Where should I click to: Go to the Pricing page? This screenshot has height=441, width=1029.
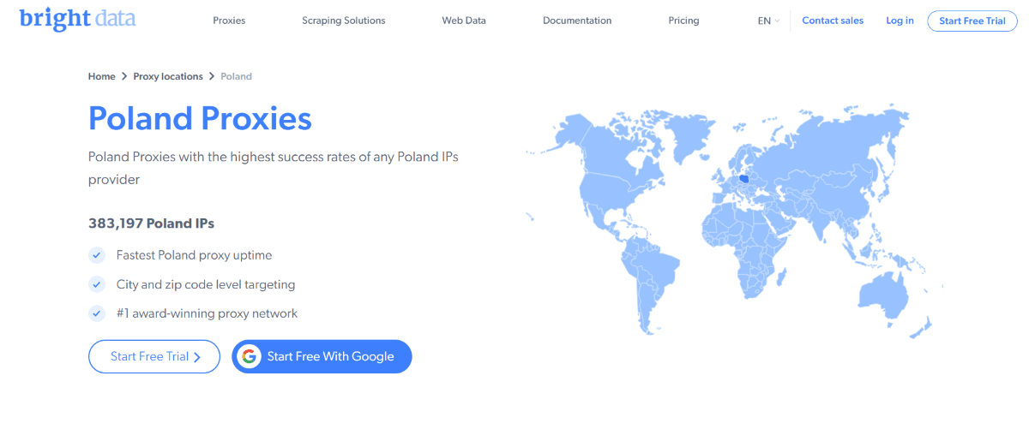tap(683, 21)
